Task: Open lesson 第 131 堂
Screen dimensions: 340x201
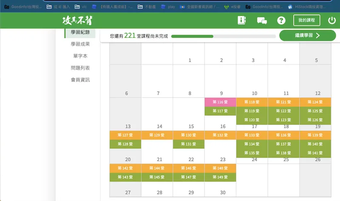Action: click(188, 144)
